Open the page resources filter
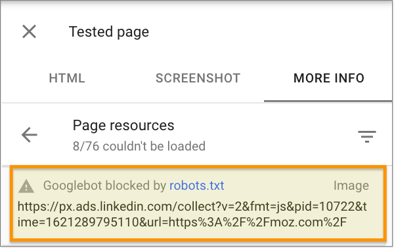394x248 pixels. click(x=367, y=137)
